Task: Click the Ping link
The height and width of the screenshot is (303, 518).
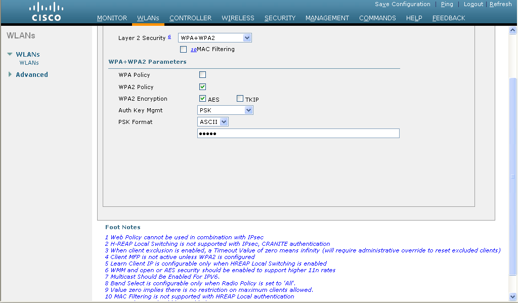Action: click(x=447, y=4)
